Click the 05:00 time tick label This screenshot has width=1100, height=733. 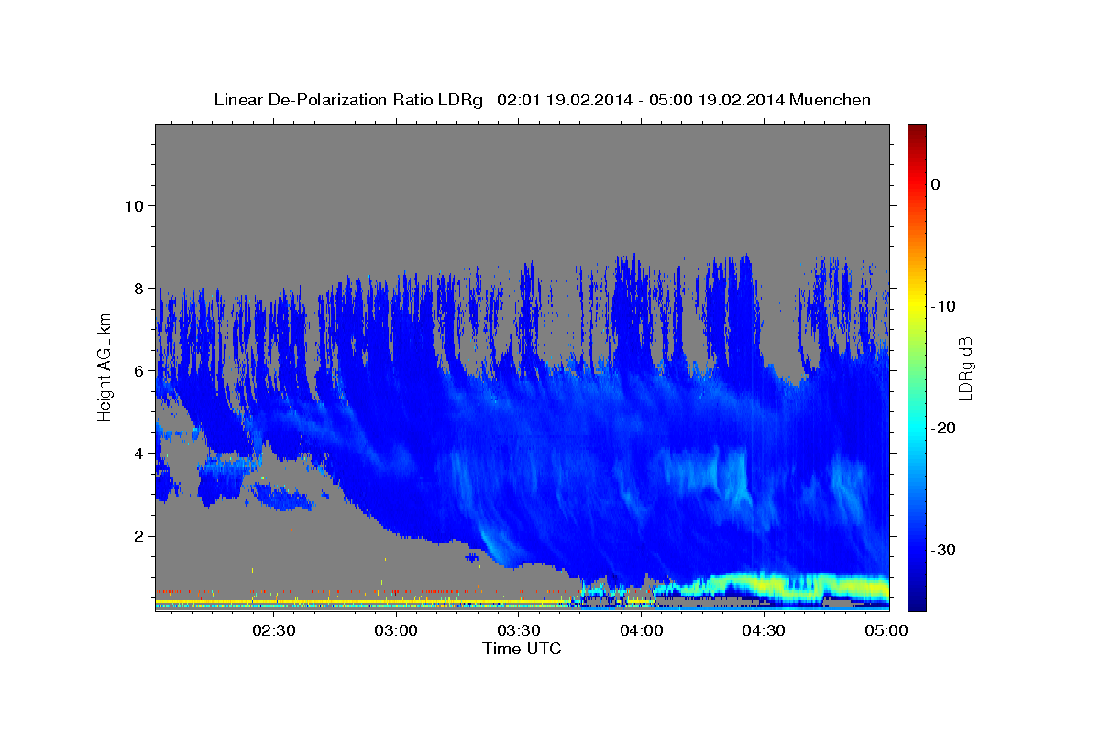click(885, 630)
